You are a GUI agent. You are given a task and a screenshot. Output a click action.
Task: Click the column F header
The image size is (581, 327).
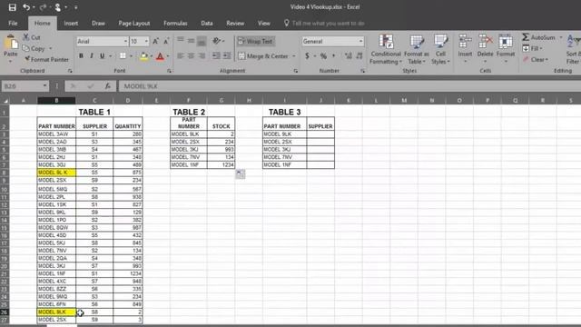point(189,100)
